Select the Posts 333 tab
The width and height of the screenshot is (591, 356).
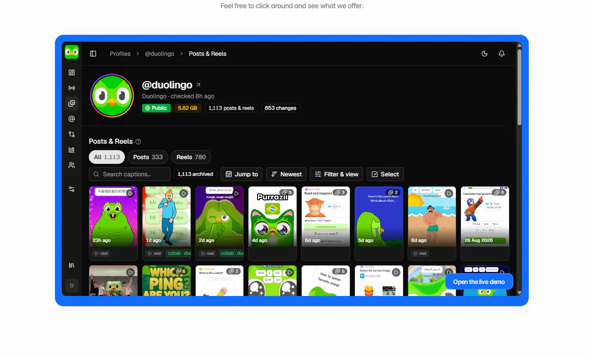pyautogui.click(x=148, y=157)
